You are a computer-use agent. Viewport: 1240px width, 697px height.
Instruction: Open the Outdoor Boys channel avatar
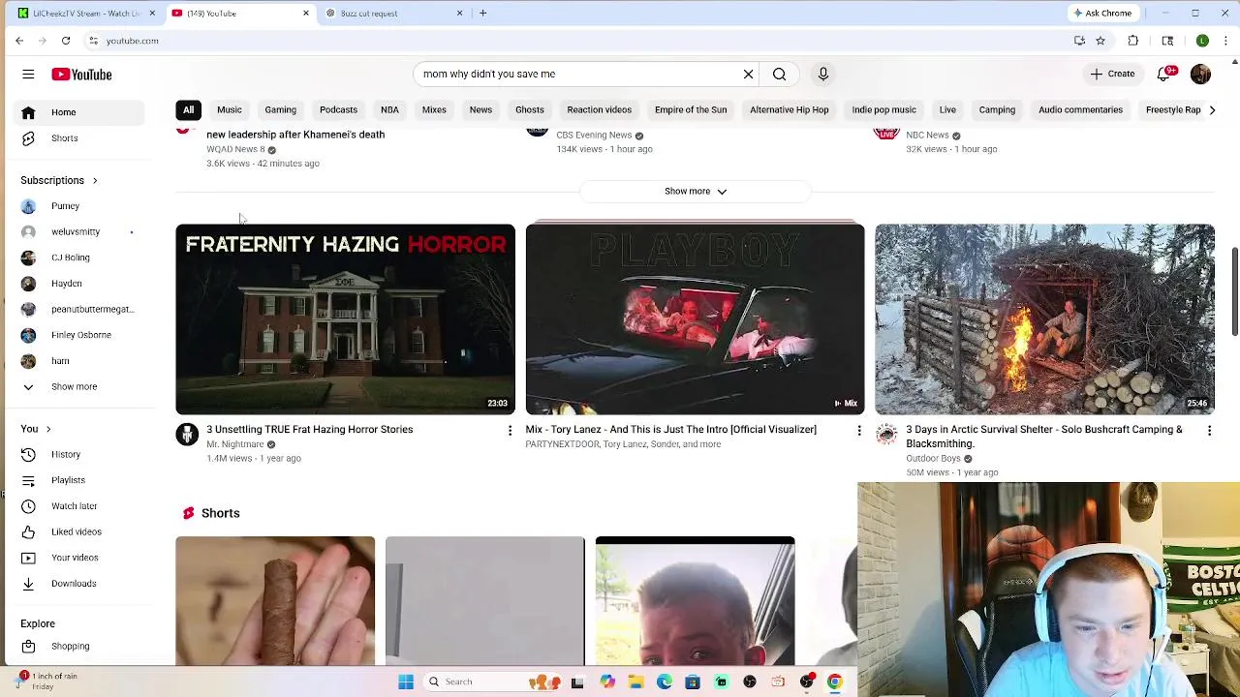point(886,435)
